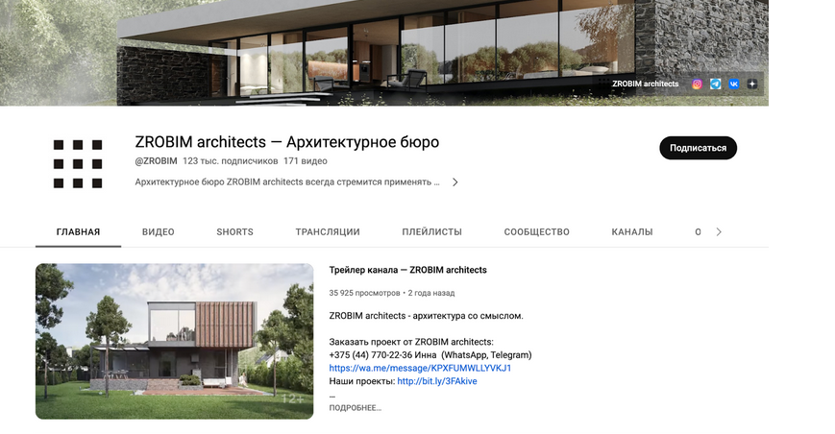Open the SHORTS tab

click(x=234, y=232)
